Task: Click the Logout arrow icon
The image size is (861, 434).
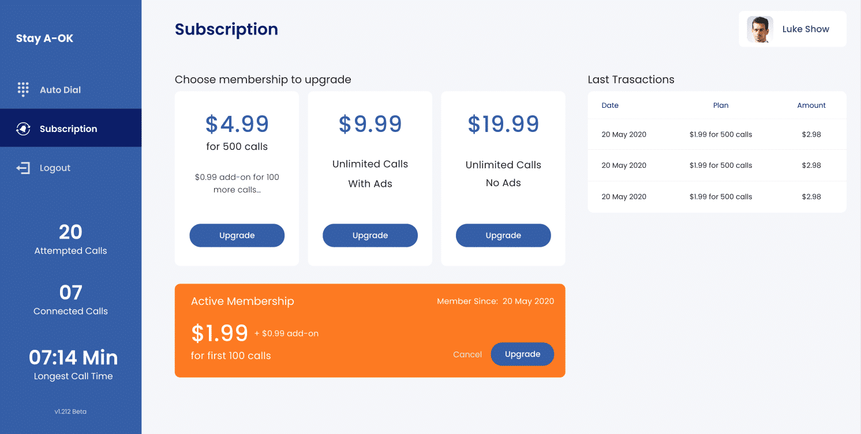Action: click(23, 168)
